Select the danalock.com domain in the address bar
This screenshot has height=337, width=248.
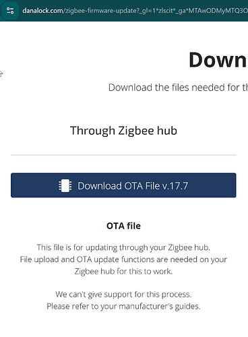(42, 11)
